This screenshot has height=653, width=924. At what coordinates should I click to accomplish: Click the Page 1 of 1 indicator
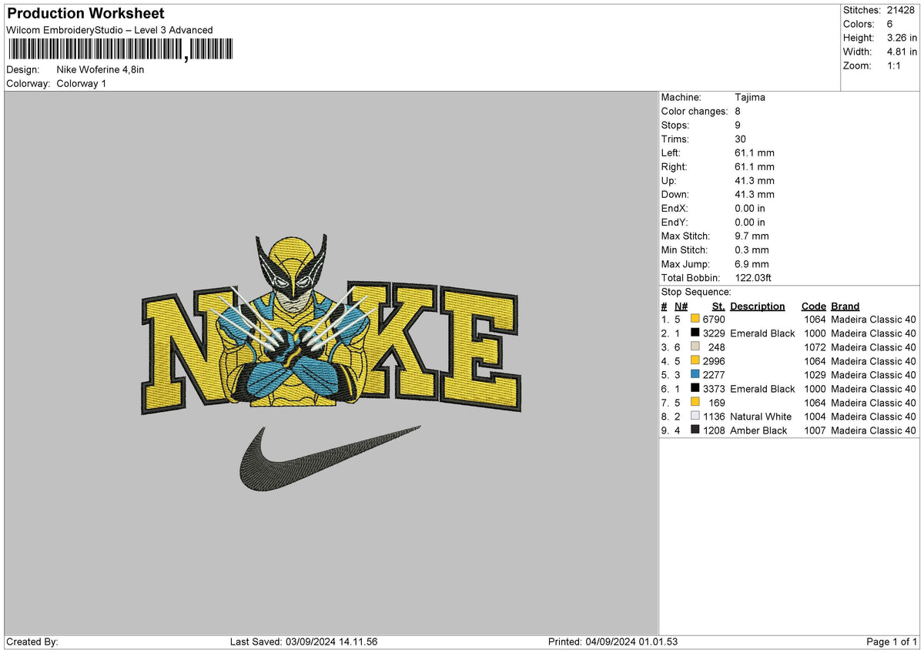[x=892, y=641]
